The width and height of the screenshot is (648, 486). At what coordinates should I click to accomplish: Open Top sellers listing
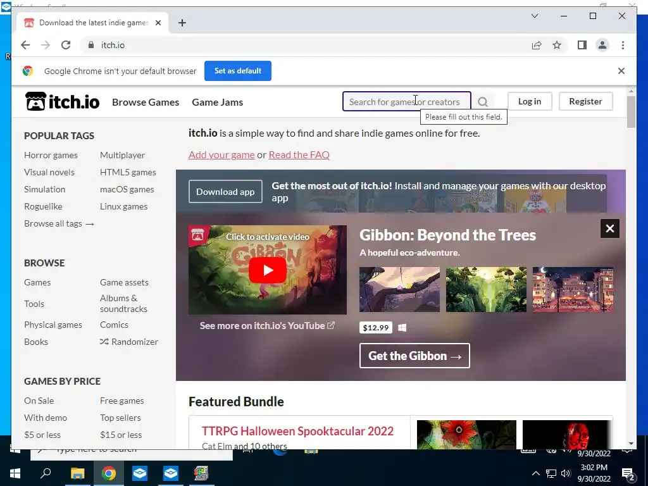click(x=120, y=418)
